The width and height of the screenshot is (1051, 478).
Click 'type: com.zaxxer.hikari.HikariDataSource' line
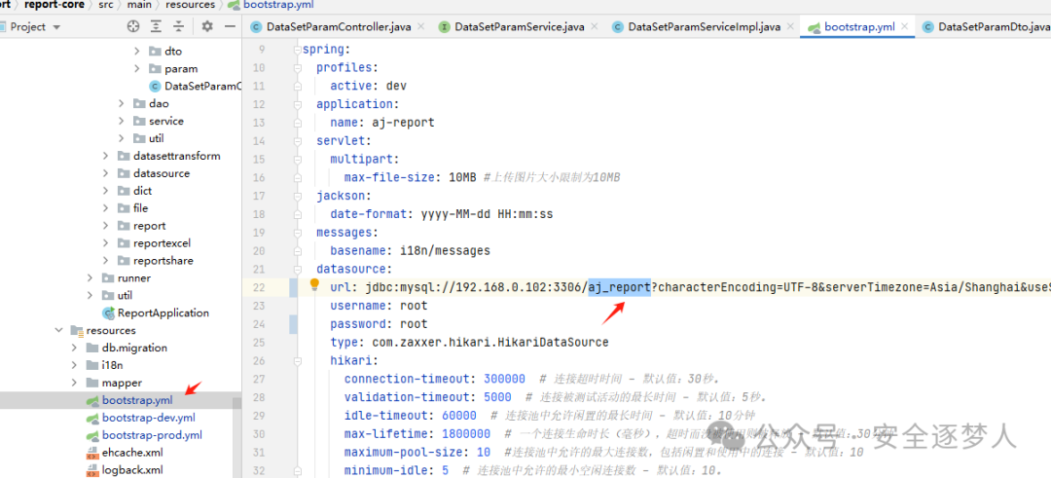pyautogui.click(x=469, y=343)
